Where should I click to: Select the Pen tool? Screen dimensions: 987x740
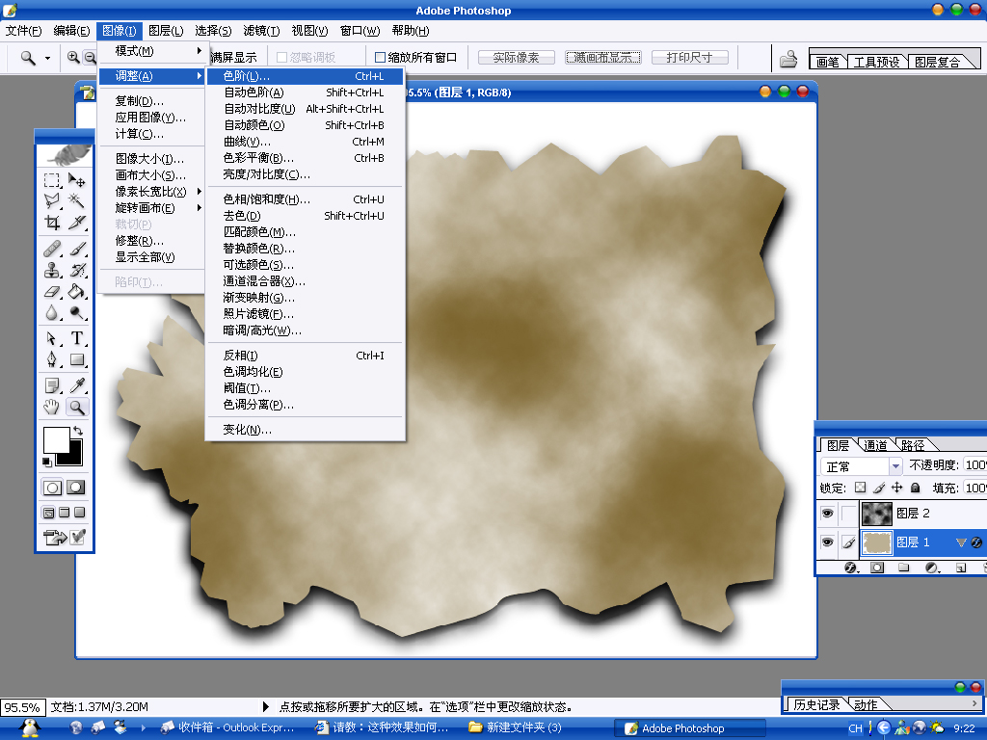pyautogui.click(x=52, y=359)
